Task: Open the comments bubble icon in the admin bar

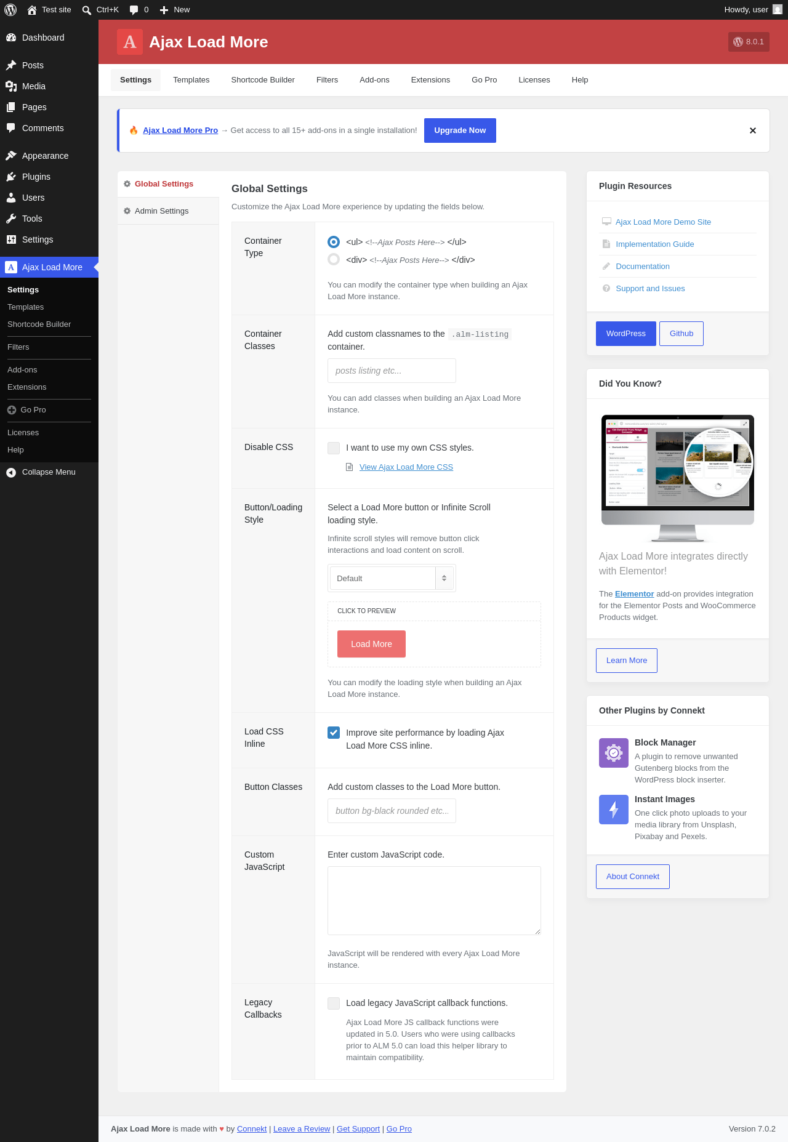Action: 134,10
